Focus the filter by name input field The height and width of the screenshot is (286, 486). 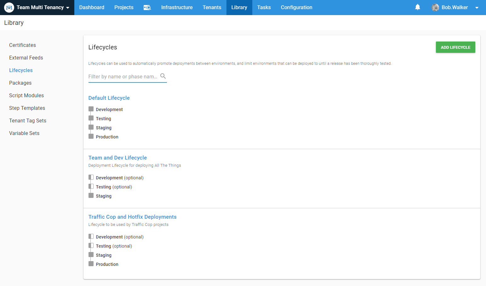click(x=123, y=76)
